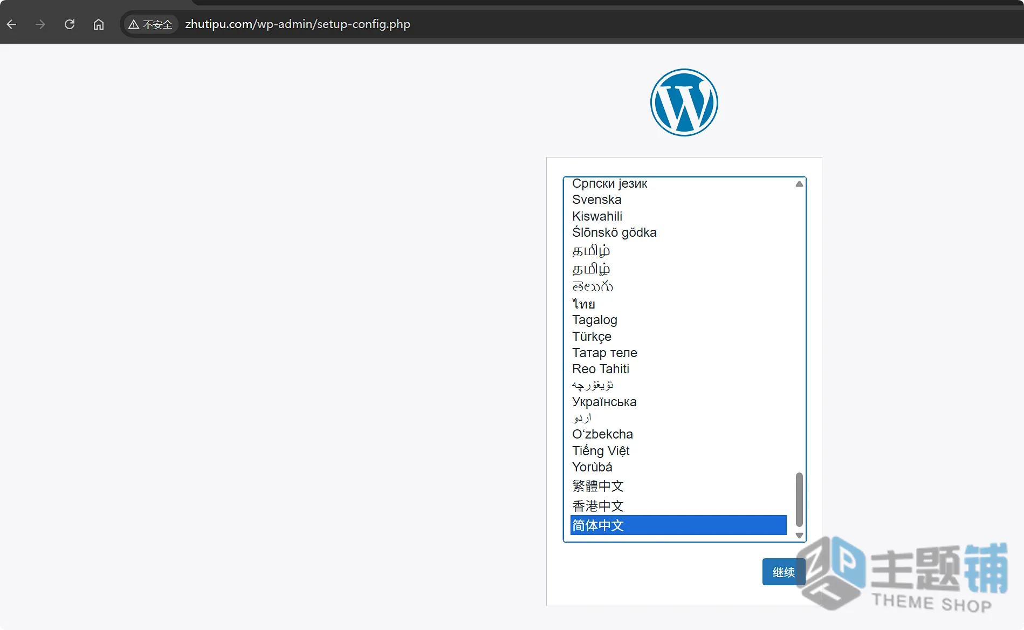The image size is (1024, 630).
Task: Pick Ślōnskŏ gŏdka from the list
Action: (678, 232)
